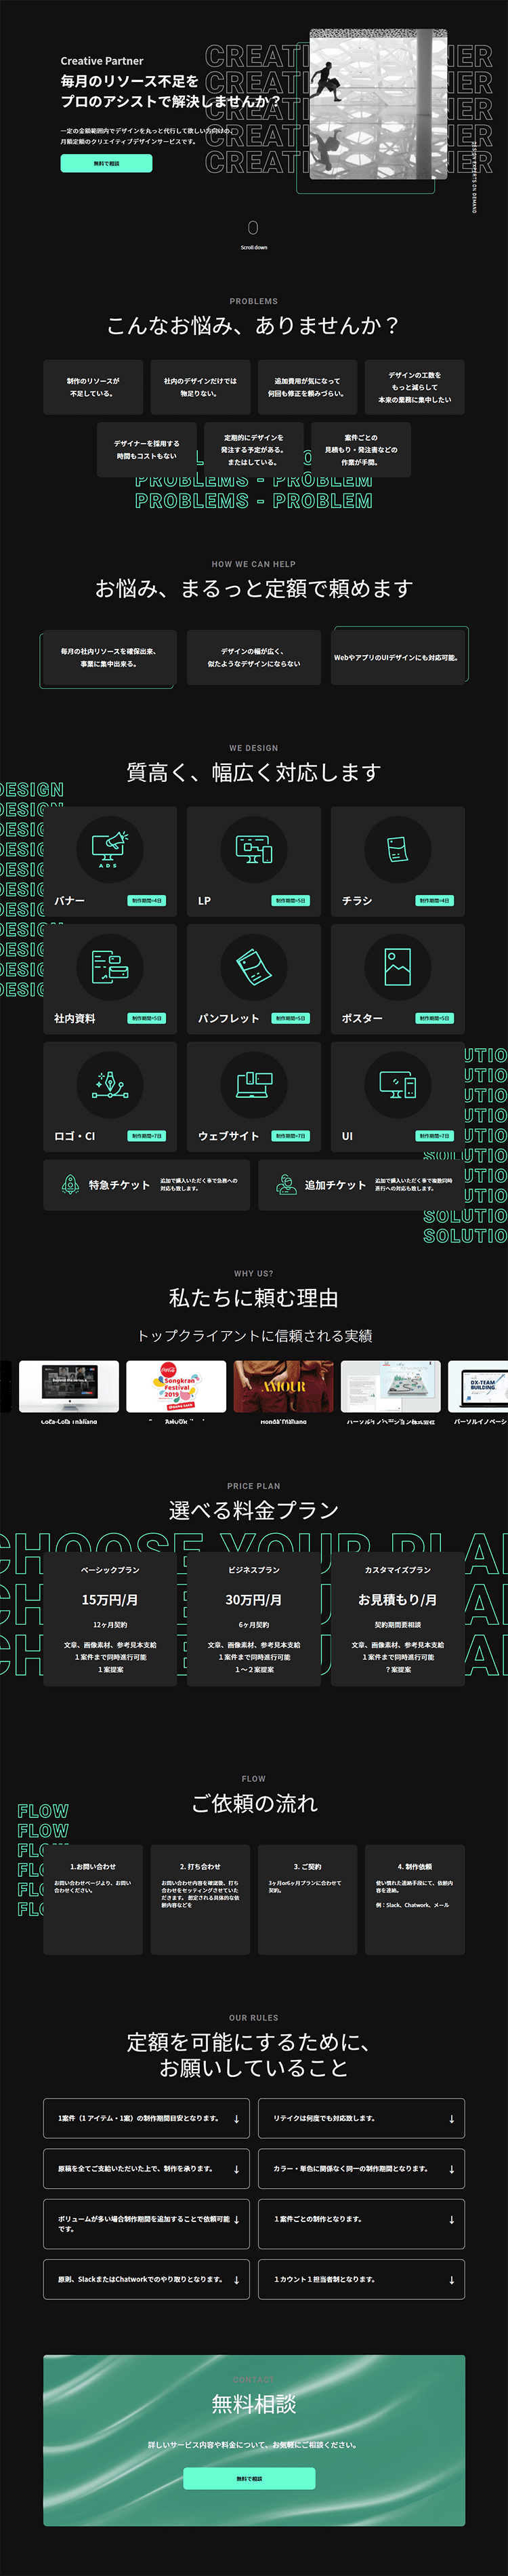Click the 3.ご契約 flow step card

[x=308, y=1899]
